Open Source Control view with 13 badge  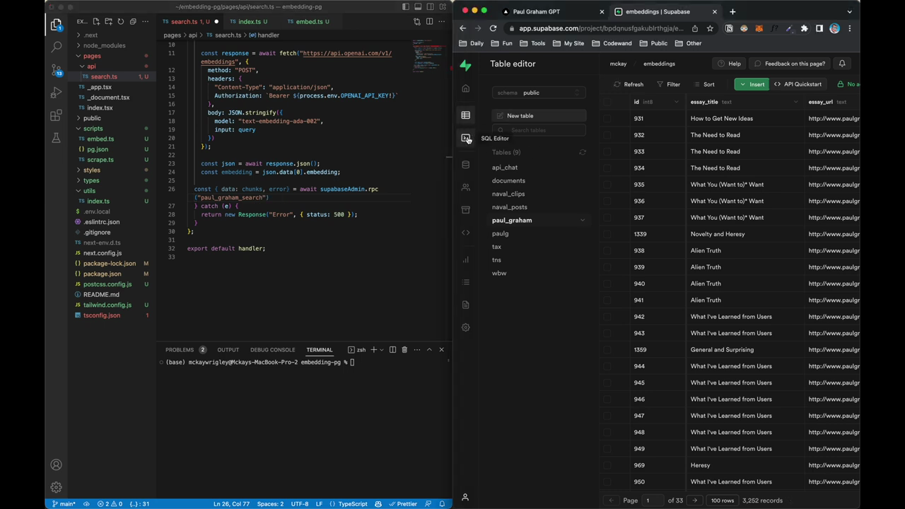(x=56, y=70)
